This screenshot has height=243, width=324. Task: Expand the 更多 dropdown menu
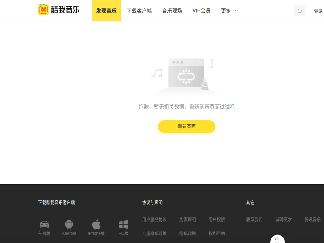pyautogui.click(x=228, y=11)
